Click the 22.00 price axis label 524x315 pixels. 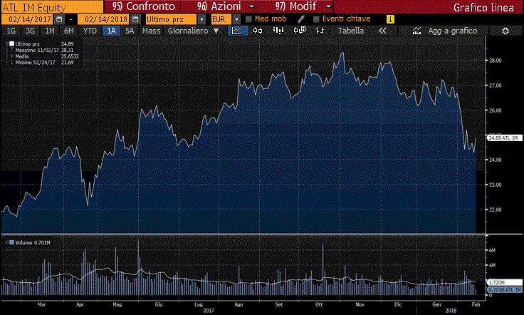point(495,210)
